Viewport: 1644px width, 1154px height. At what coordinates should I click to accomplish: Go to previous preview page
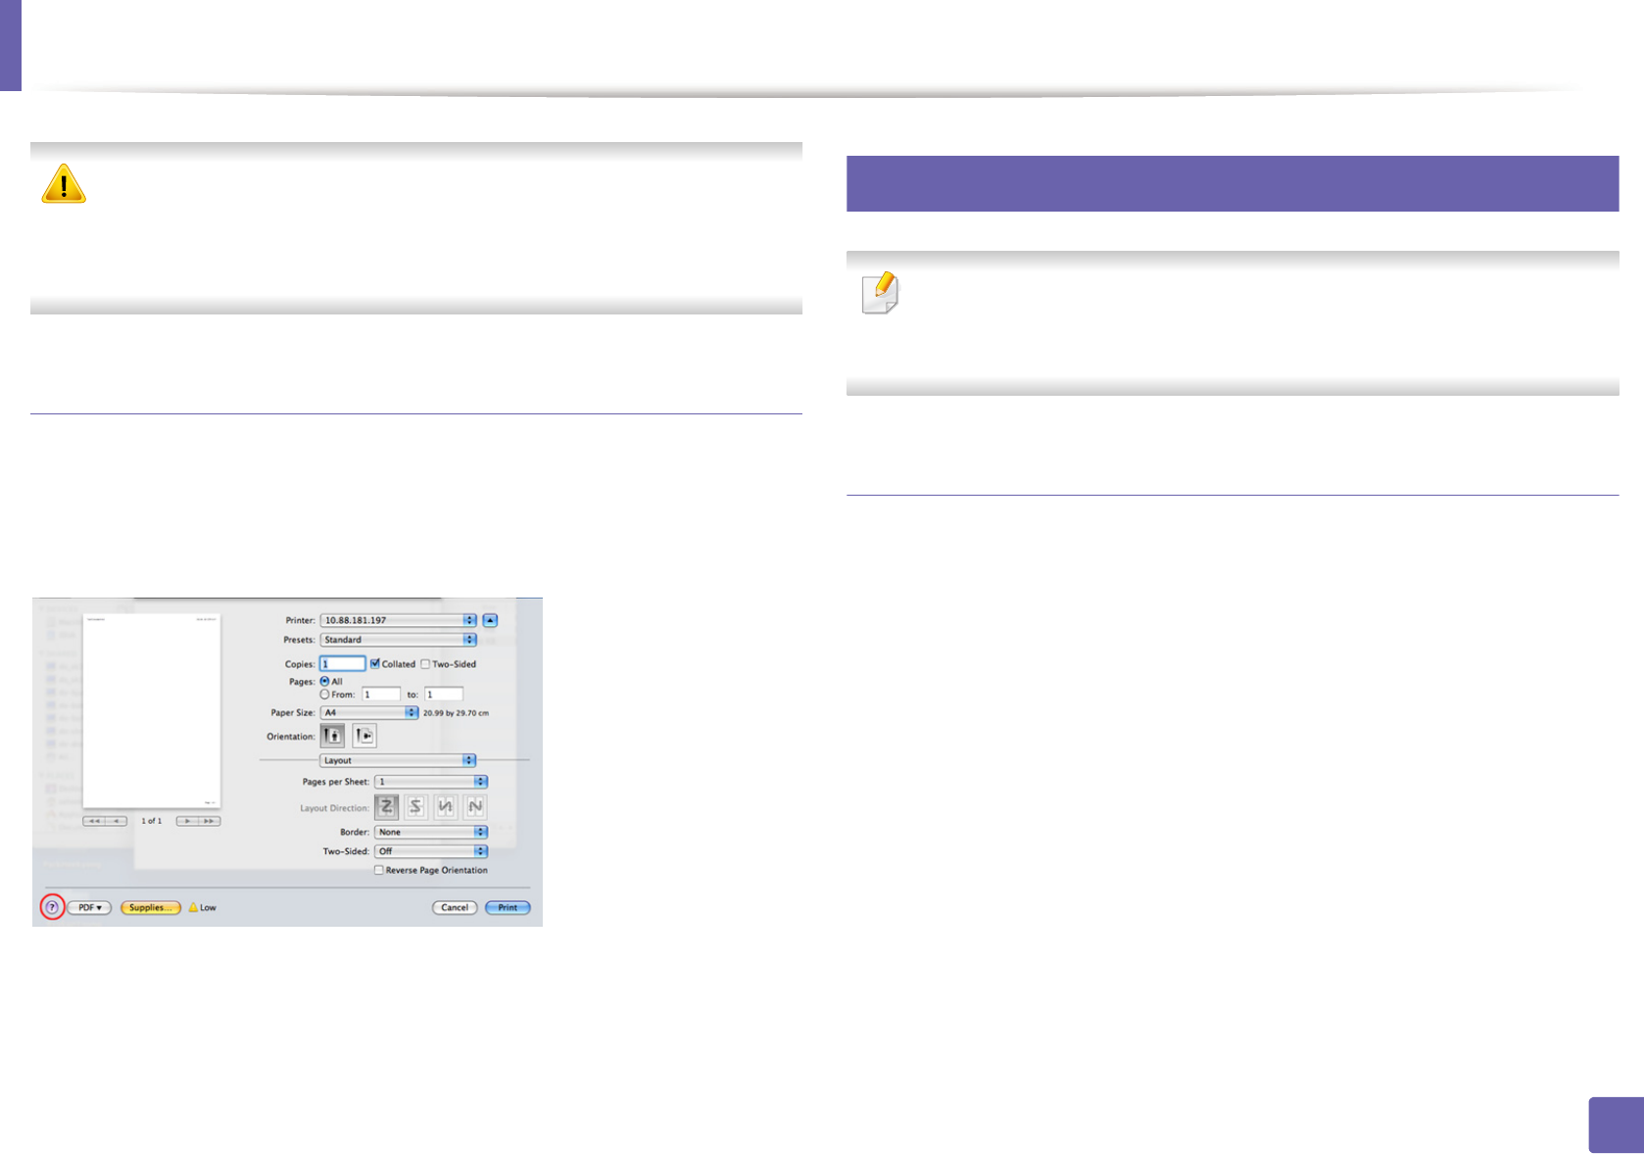coord(117,821)
